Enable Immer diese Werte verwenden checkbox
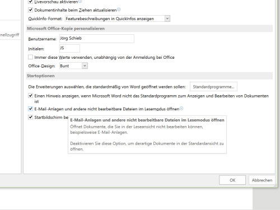 pyautogui.click(x=30, y=57)
